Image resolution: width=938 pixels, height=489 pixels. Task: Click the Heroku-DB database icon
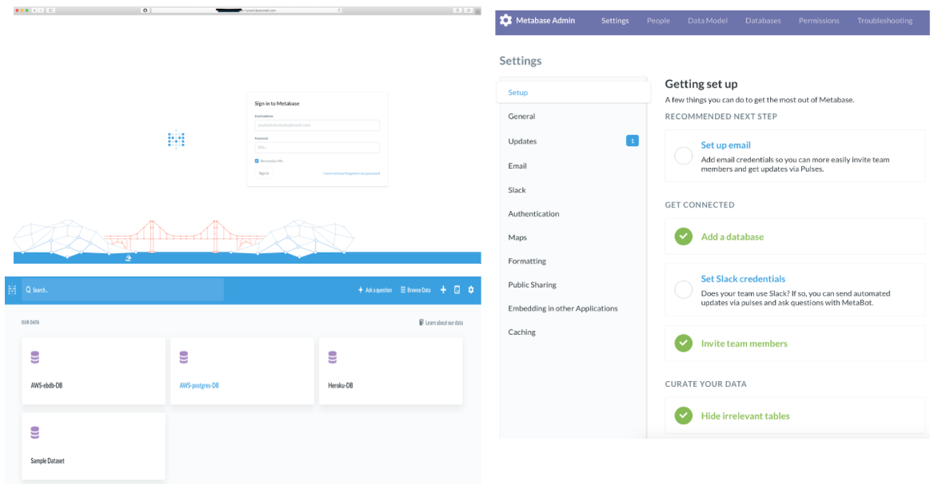[x=333, y=357]
